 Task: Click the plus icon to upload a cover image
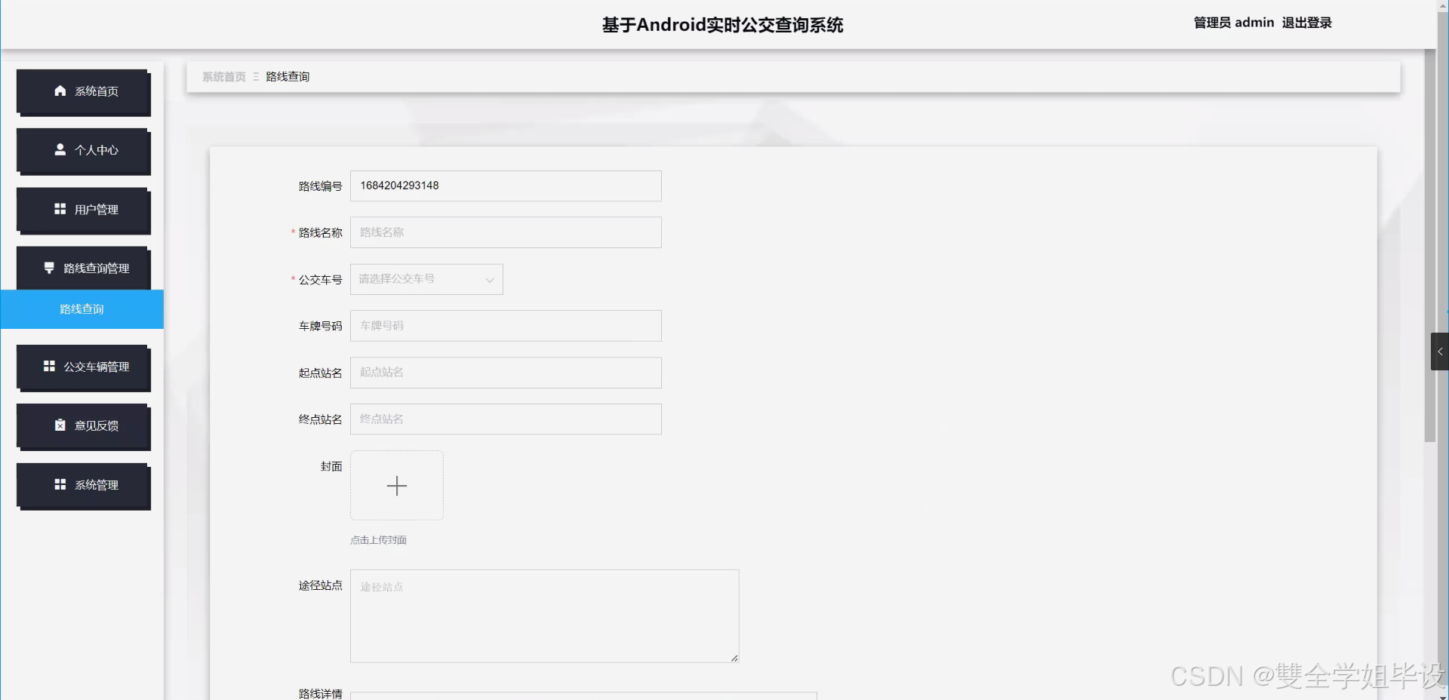[397, 485]
